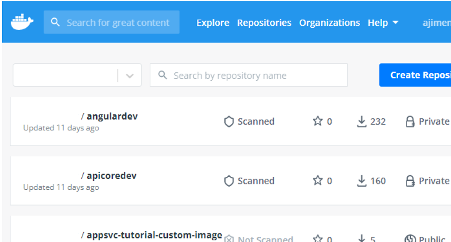451x242 pixels.
Task: Click the download icon showing 160 pulls
Action: click(x=362, y=181)
